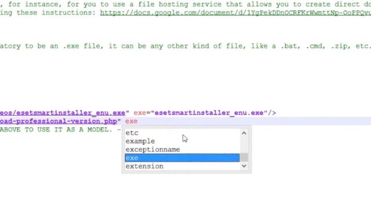371x208 pixels.
Task: Open the professional-version.php URL link
Action: pyautogui.click(x=59, y=121)
